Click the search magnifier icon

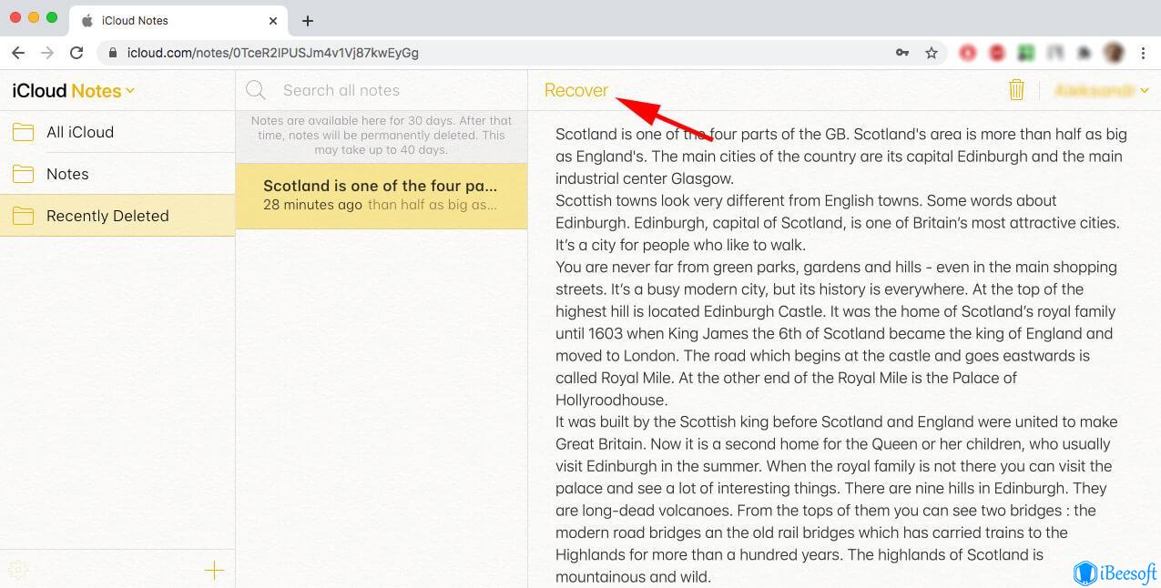tap(256, 90)
